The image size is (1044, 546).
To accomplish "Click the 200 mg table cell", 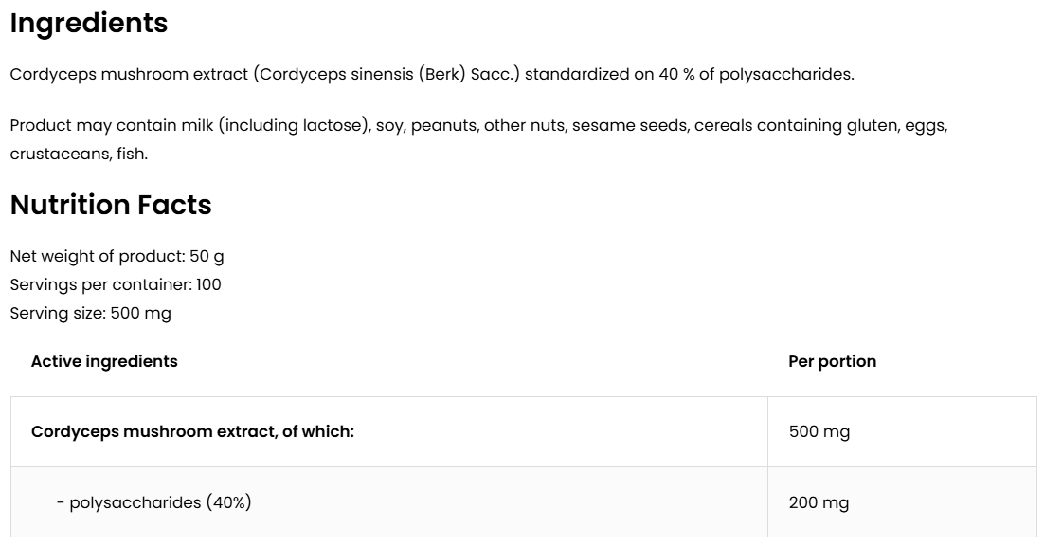I will pos(819,502).
